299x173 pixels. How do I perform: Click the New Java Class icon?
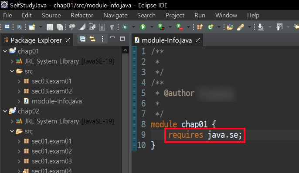pos(211,27)
